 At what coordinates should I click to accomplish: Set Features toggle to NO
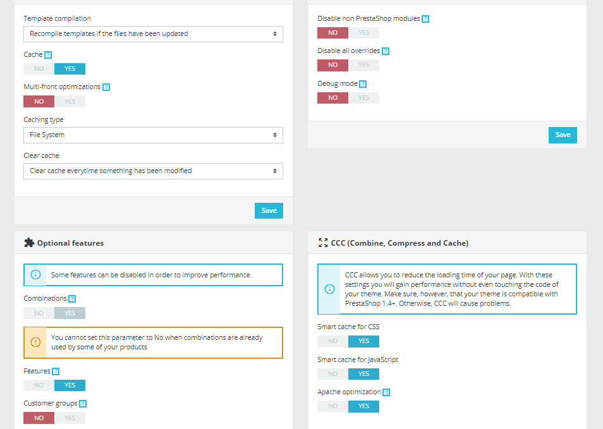(39, 385)
